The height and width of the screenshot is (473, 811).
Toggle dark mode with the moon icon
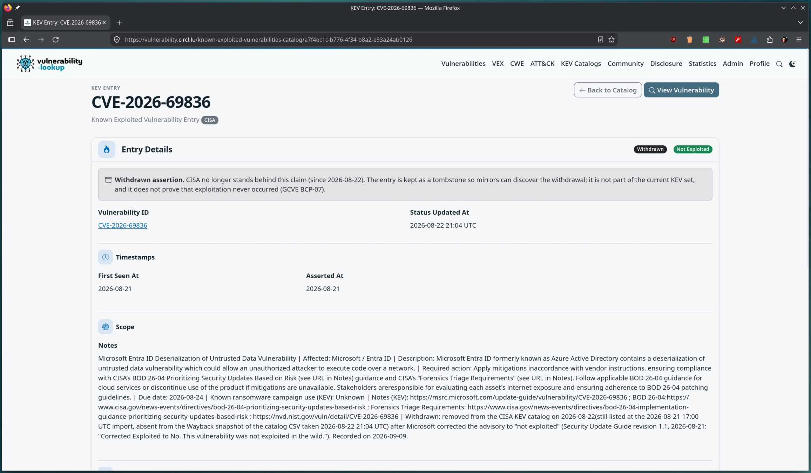point(792,64)
